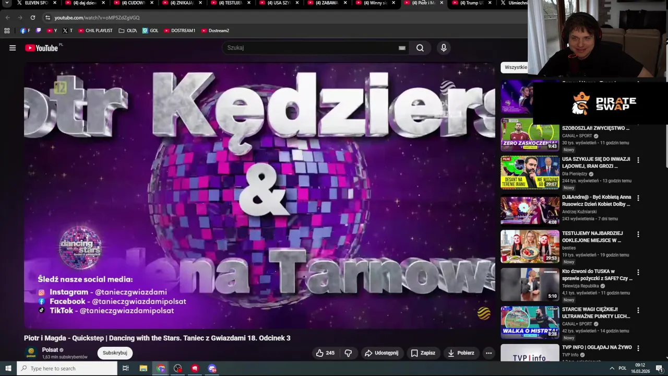Open the Polsat channel avatar

pyautogui.click(x=31, y=352)
